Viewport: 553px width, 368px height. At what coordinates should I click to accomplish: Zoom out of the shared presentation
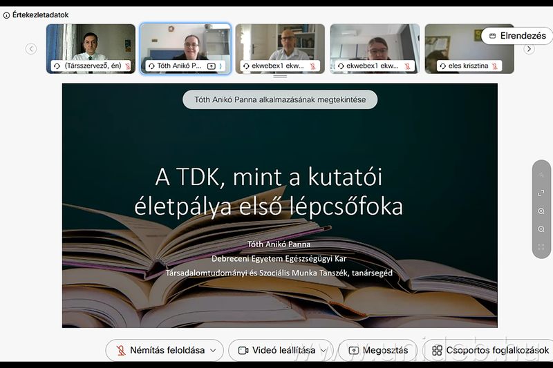coord(541,229)
